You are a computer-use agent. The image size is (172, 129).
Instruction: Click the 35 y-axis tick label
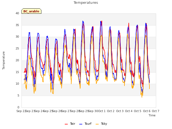[x=17, y=25]
